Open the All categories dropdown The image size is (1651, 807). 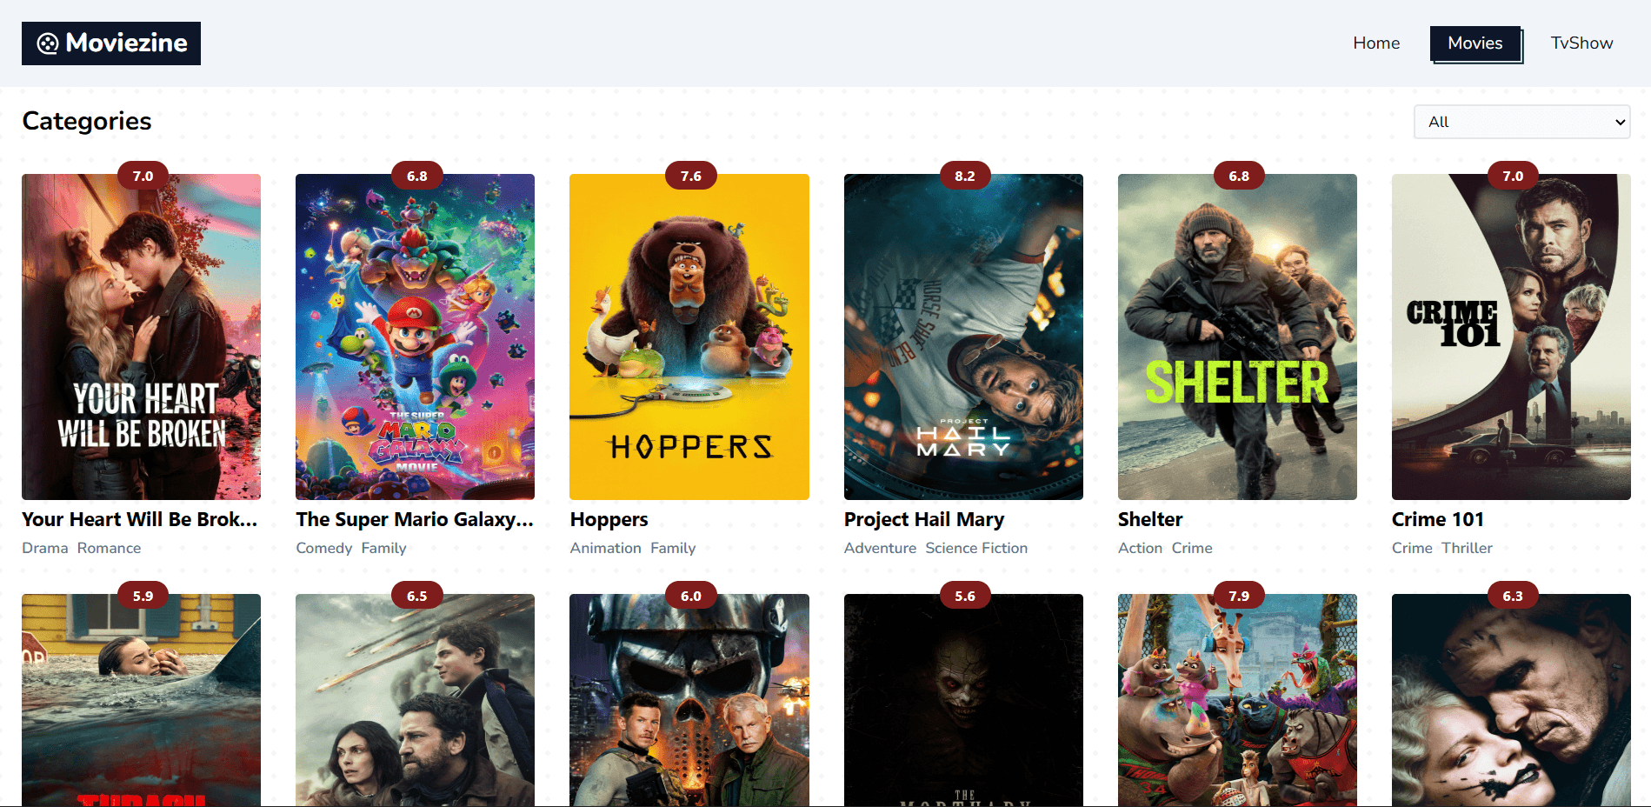[1521, 122]
